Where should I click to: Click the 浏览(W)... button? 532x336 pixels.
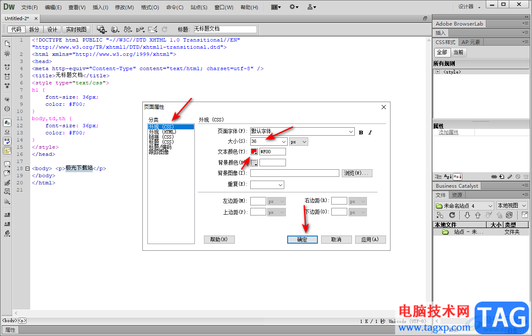click(x=357, y=173)
